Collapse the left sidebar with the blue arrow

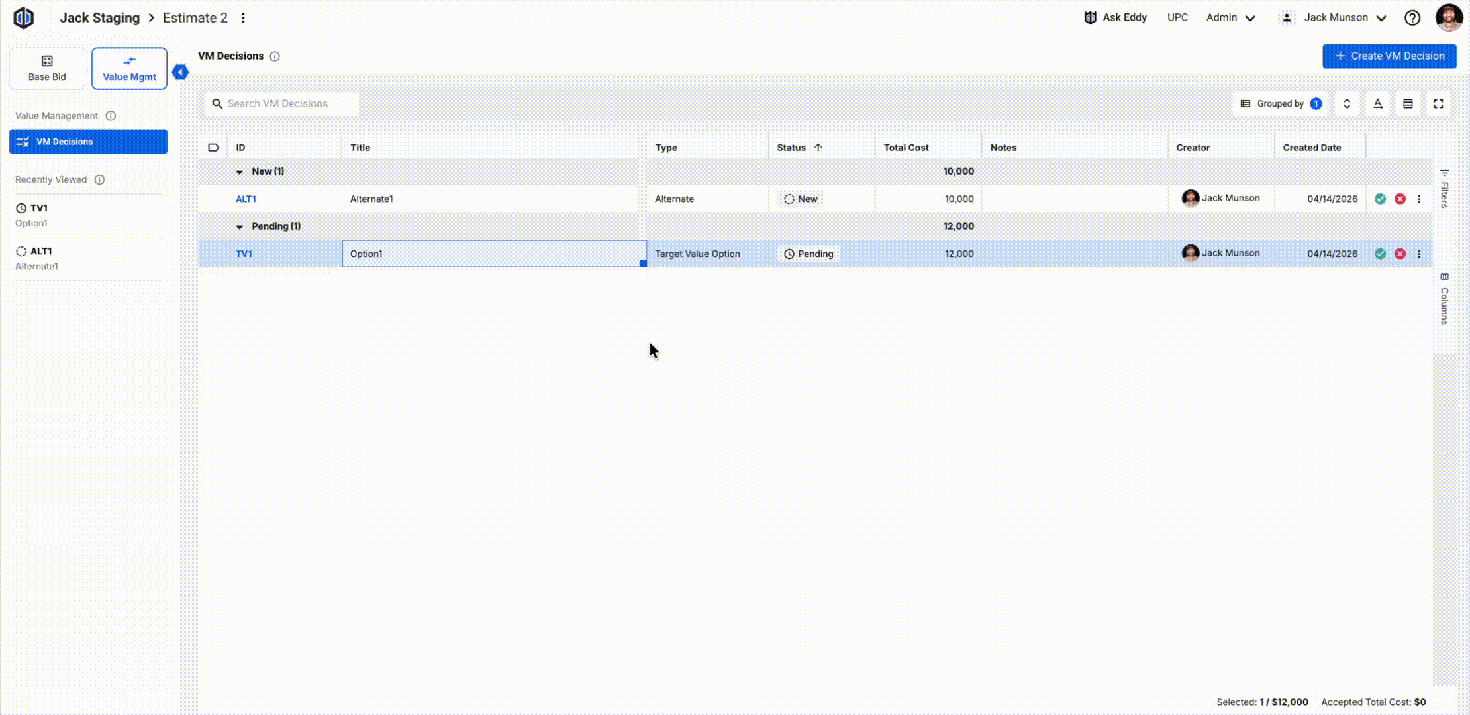click(x=180, y=72)
